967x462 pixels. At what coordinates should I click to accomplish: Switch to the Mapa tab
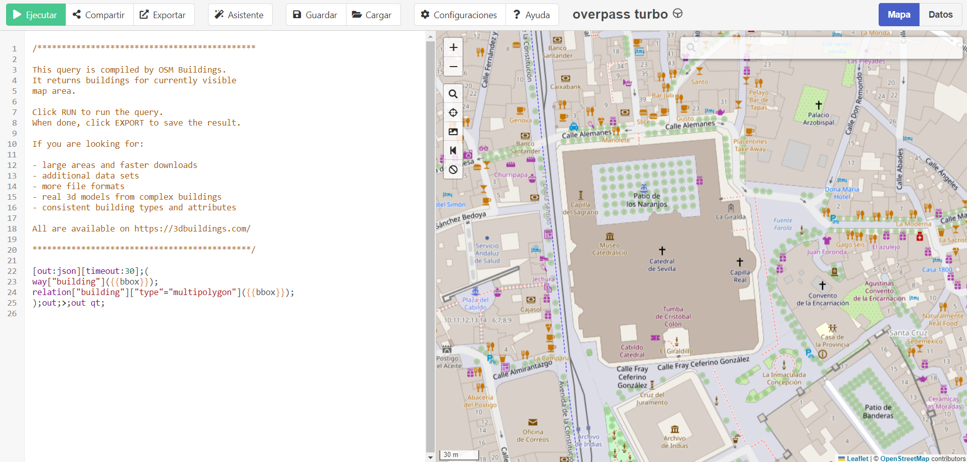[899, 15]
